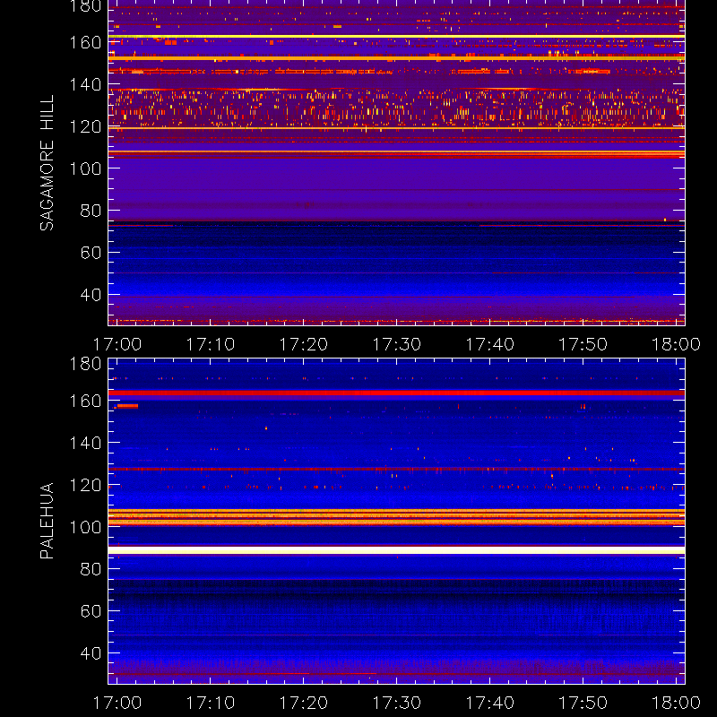This screenshot has width=717, height=717.
Task: Click 17:20 time label below Sagamore Hill plot
Action: point(304,344)
